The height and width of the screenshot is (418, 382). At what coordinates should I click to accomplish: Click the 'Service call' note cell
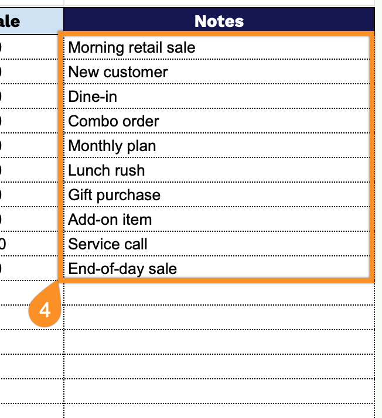pyautogui.click(x=218, y=244)
